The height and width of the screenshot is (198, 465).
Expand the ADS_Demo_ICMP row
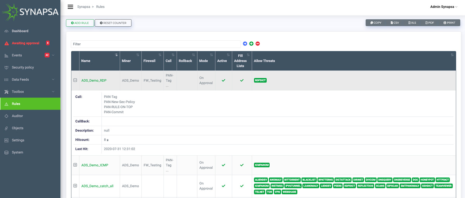pyautogui.click(x=75, y=165)
